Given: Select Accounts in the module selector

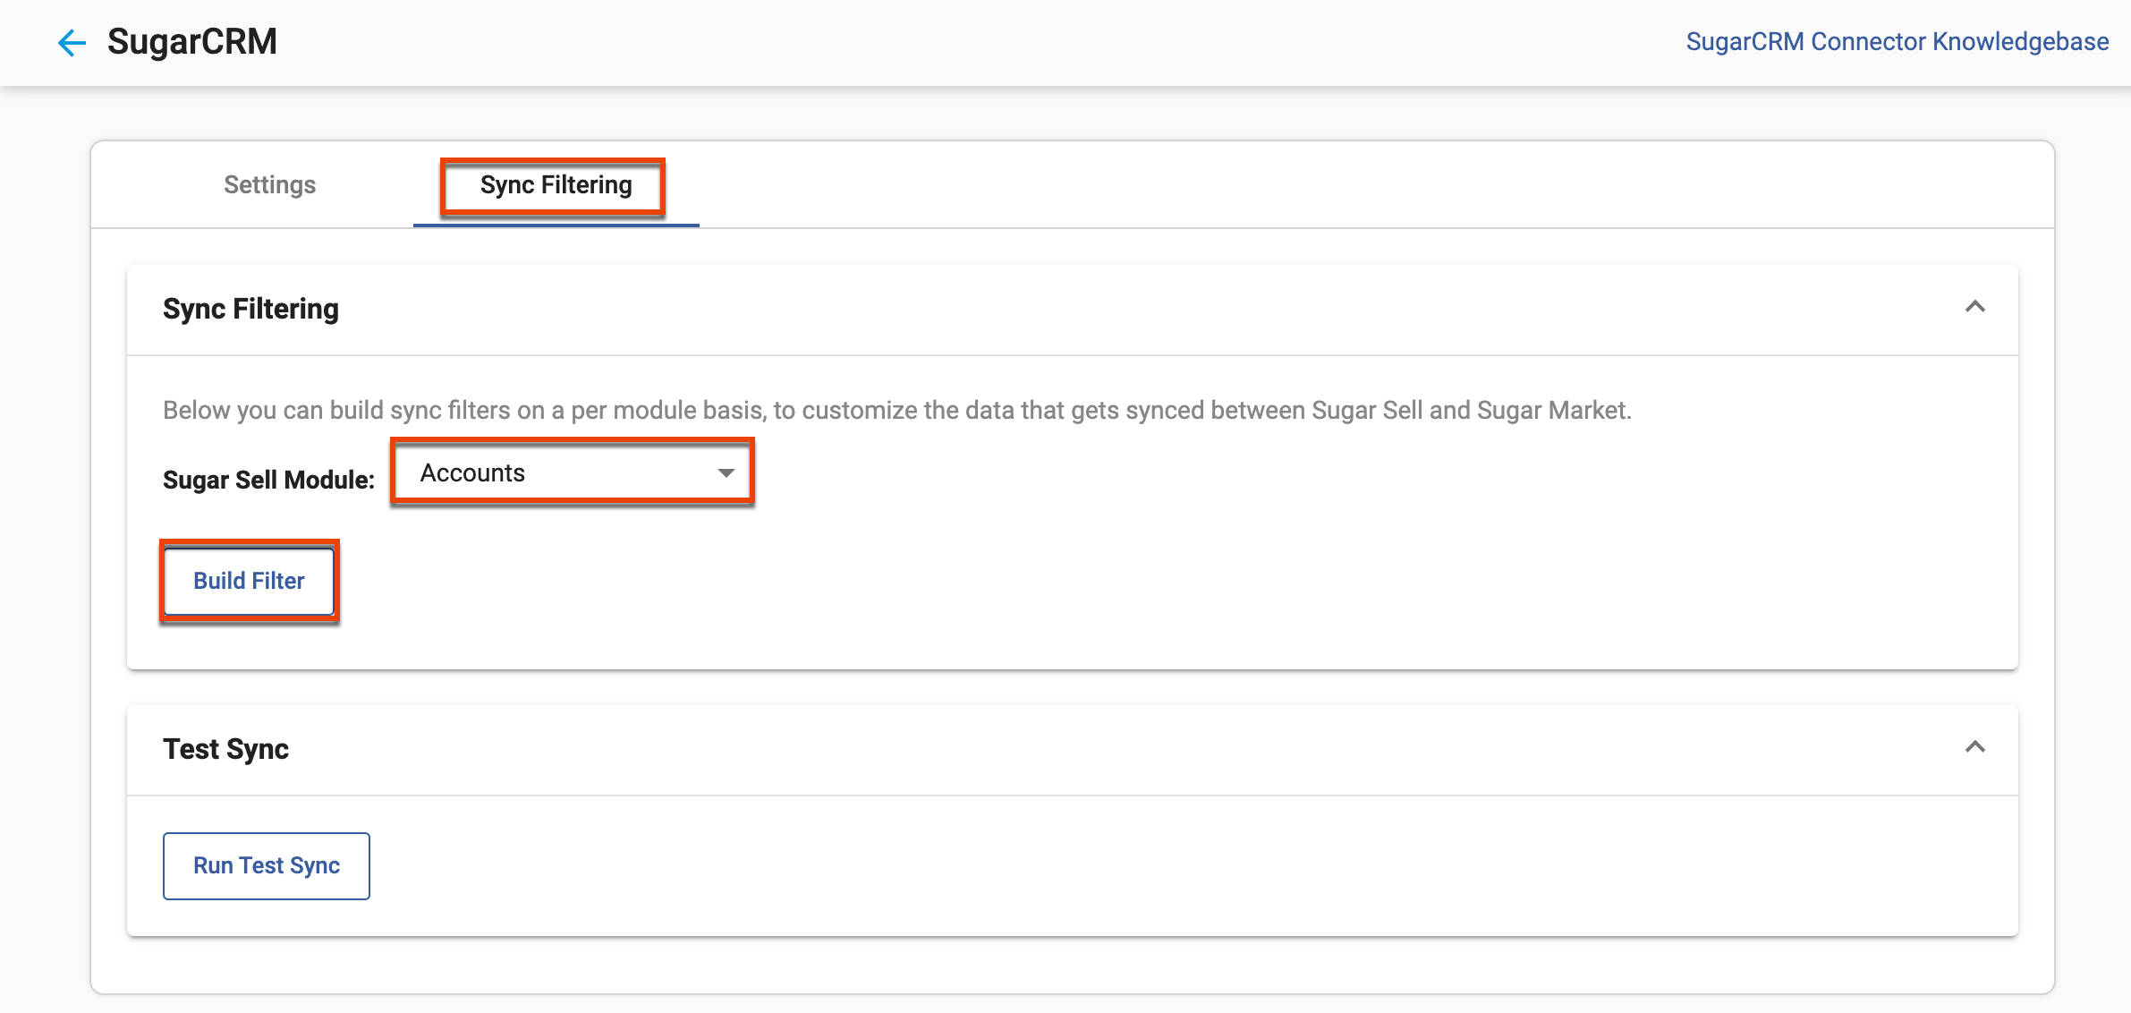Looking at the screenshot, I should (573, 472).
